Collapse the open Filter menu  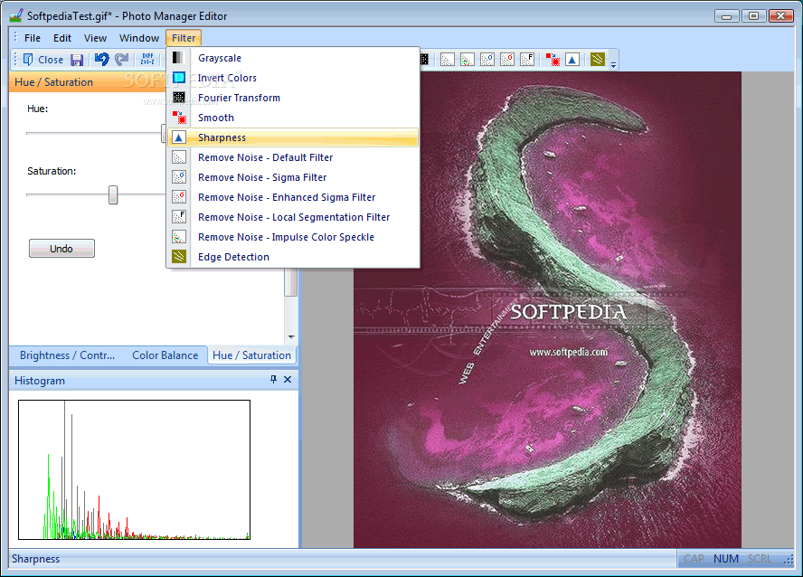click(x=184, y=38)
